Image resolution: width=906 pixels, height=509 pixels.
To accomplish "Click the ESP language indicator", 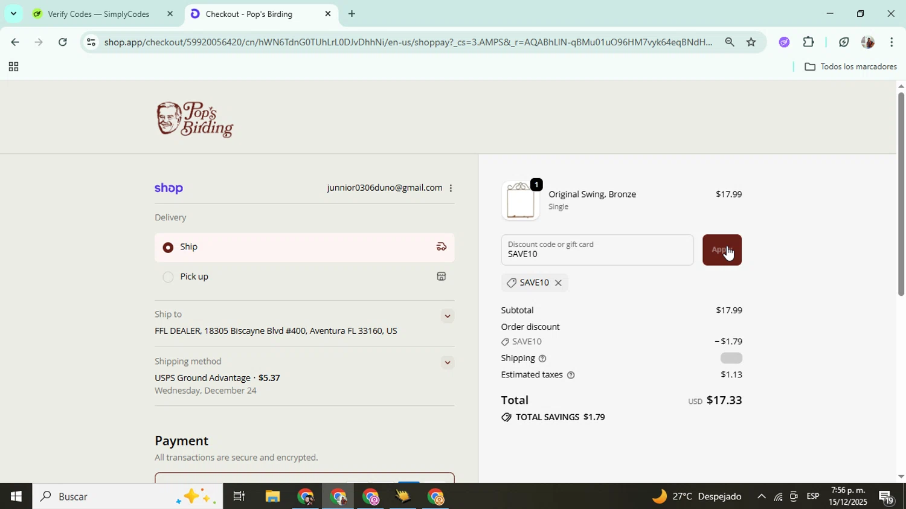I will tap(812, 496).
